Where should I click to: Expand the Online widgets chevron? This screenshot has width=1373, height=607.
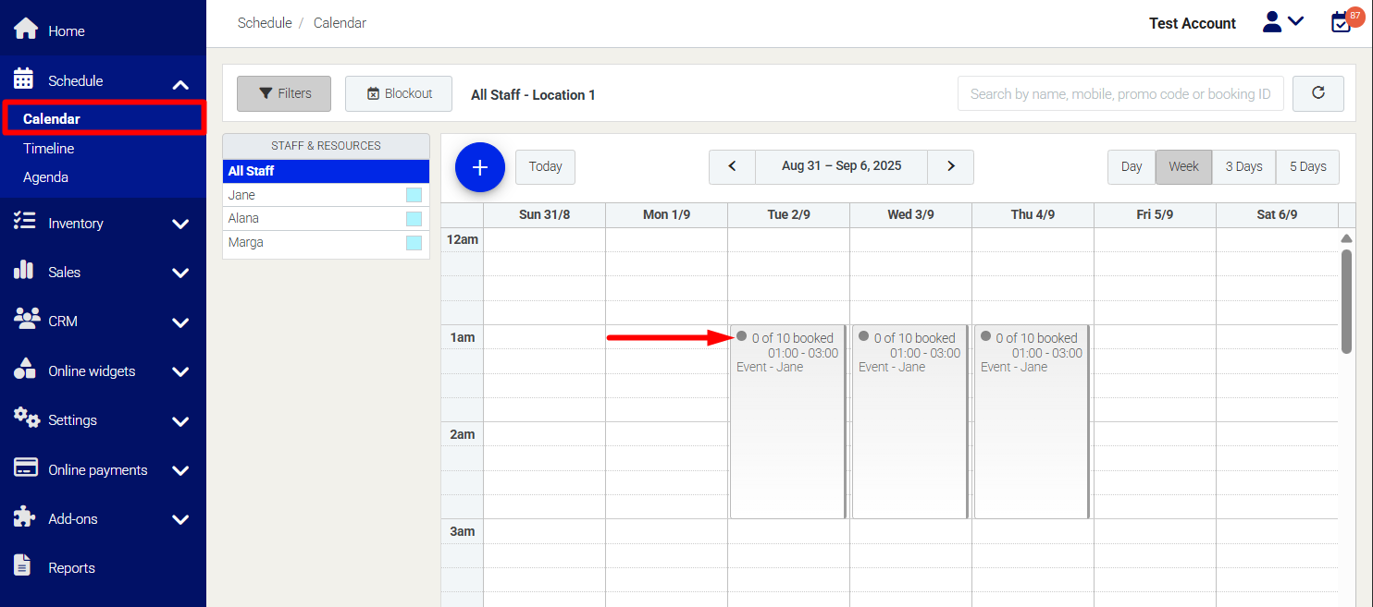[180, 372]
